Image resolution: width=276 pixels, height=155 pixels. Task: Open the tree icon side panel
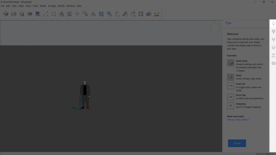click(x=273, y=32)
